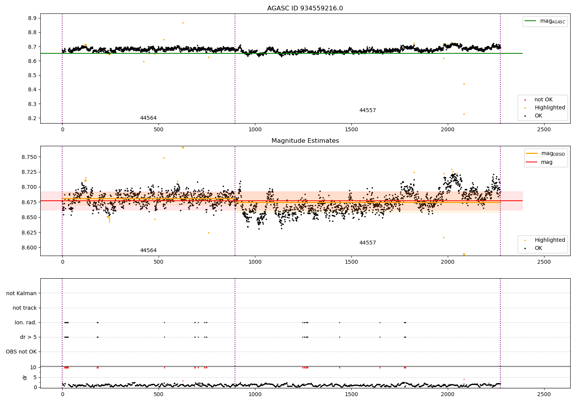The width and height of the screenshot is (576, 403).
Task: Click the 500 x-axis tick under the top plot
Action: [159, 130]
